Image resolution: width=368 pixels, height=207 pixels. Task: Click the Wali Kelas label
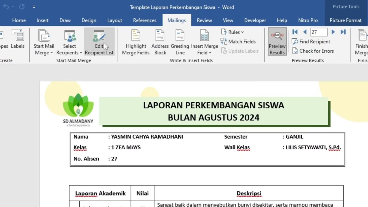(237, 147)
